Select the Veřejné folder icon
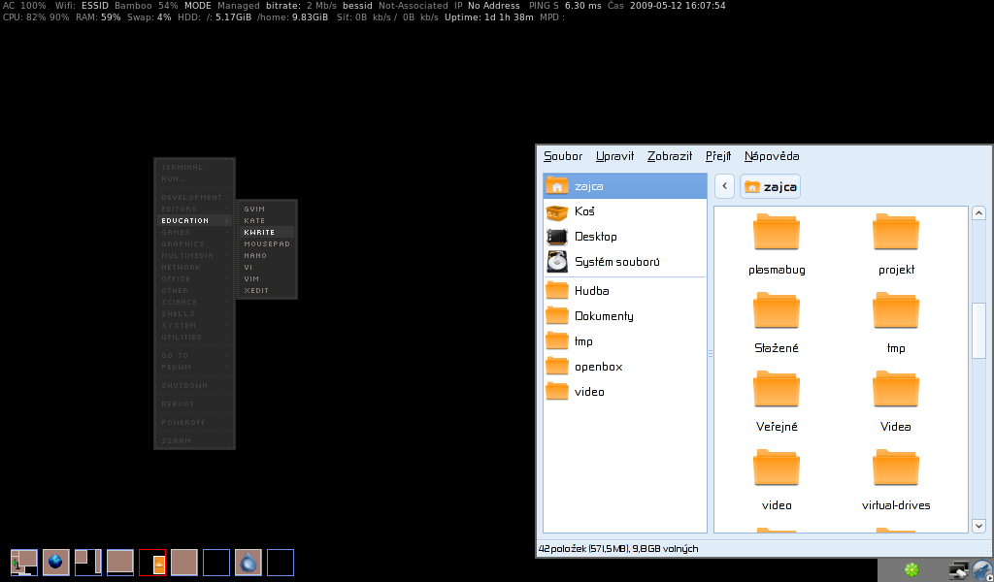Viewport: 994px width, 582px height. tap(776, 389)
